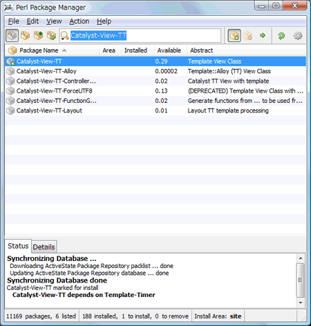Show installed packages view icon

tap(25, 36)
